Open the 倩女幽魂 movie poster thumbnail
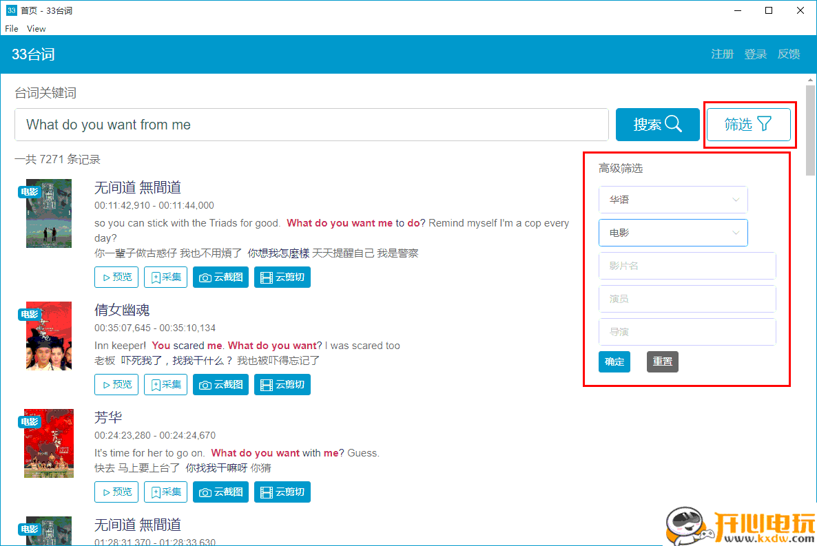The width and height of the screenshot is (817, 546). coord(49,336)
